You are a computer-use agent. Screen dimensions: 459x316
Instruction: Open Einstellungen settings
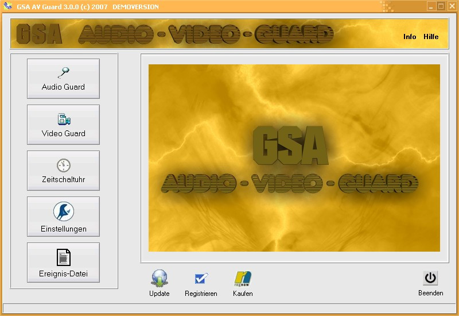(x=63, y=217)
